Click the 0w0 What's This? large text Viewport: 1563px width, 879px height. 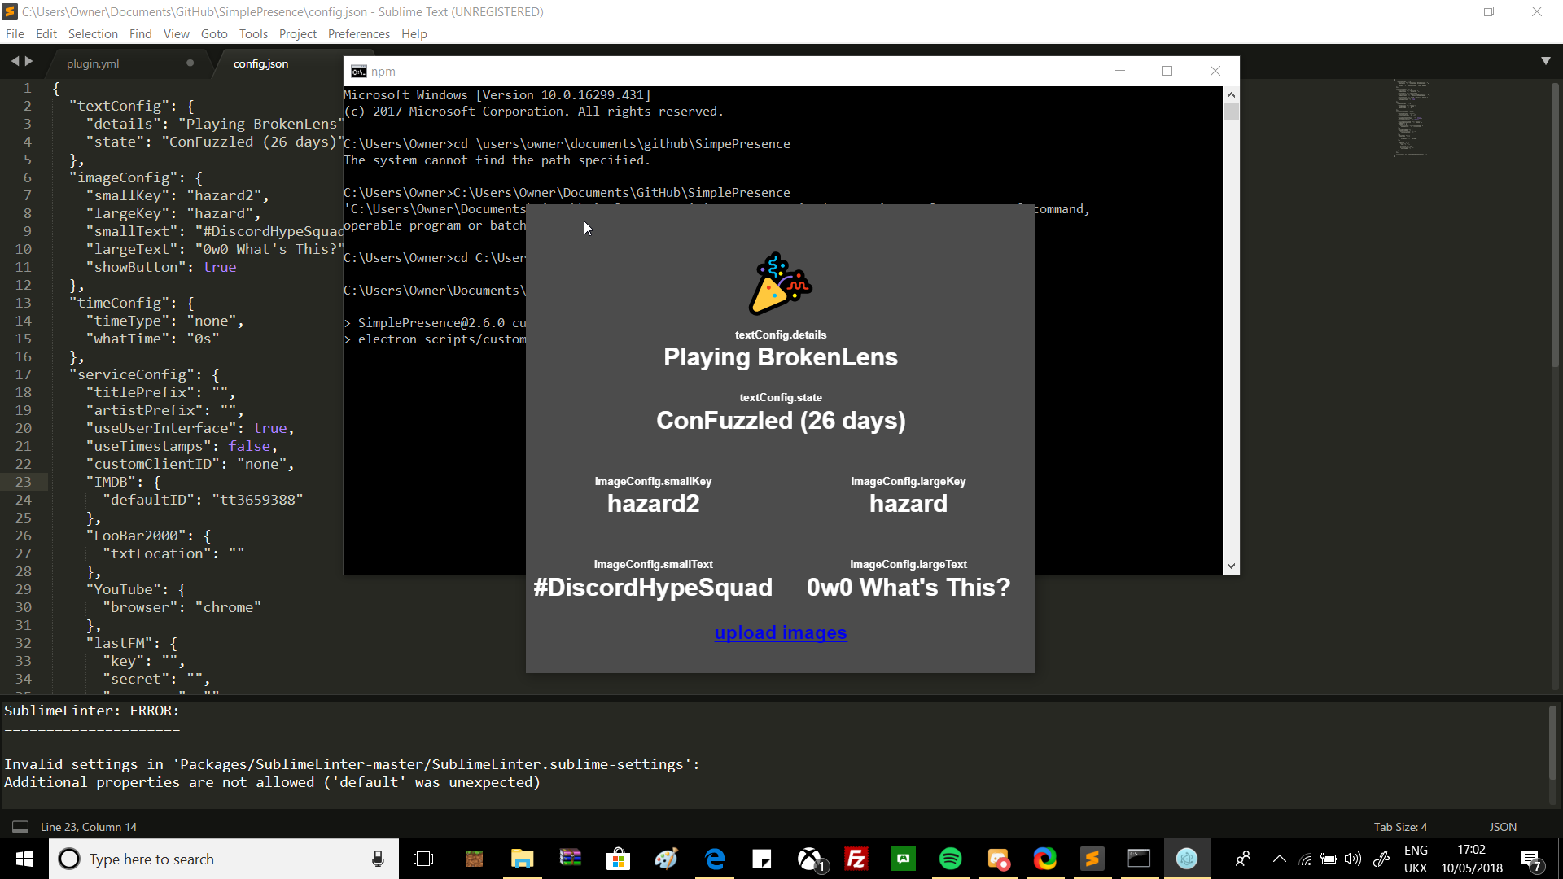click(x=908, y=588)
